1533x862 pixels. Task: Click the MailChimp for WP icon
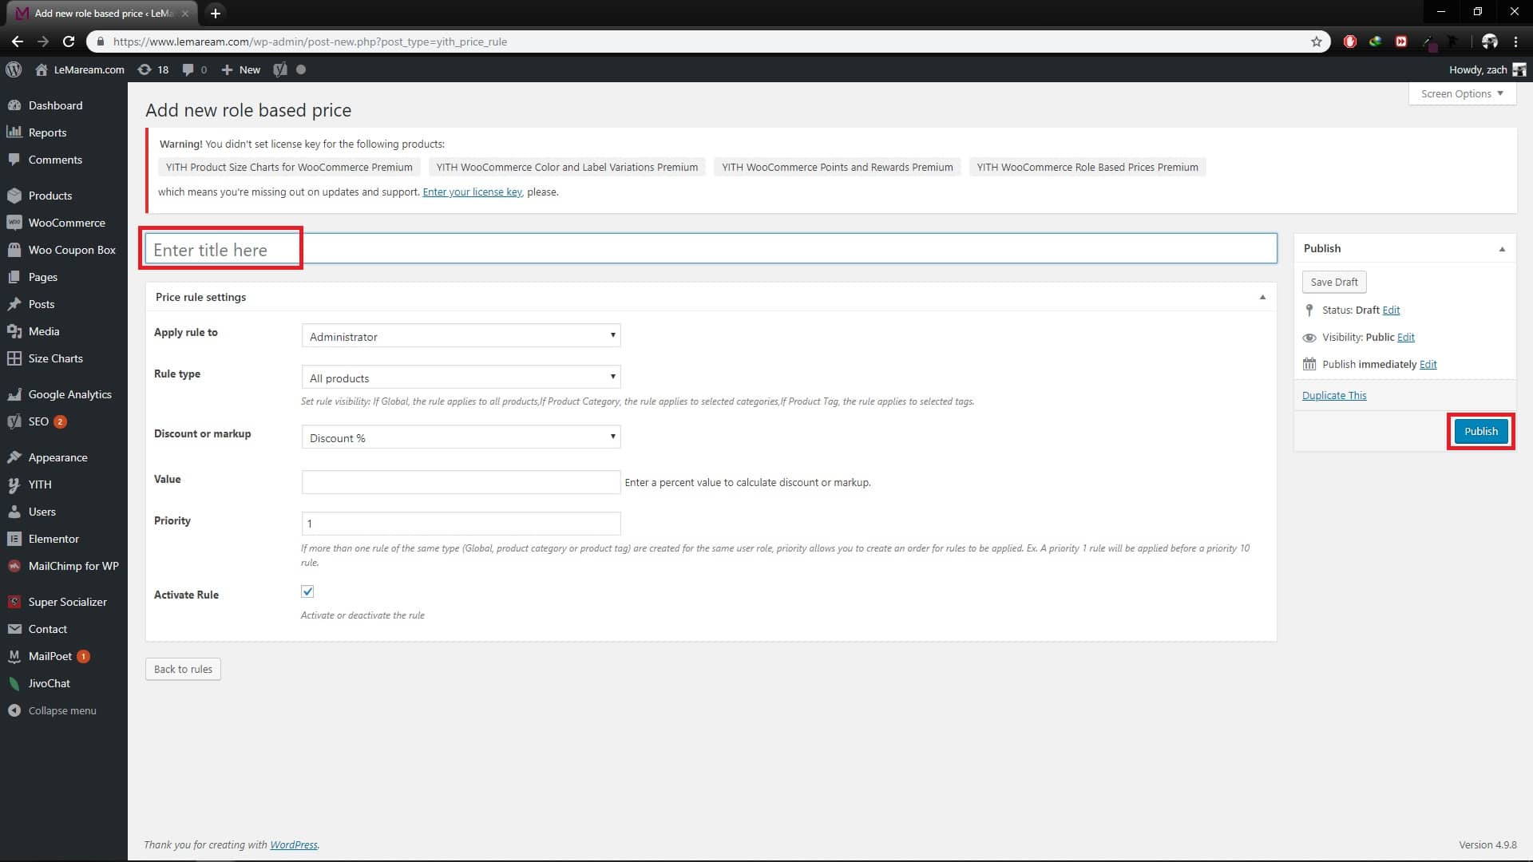click(x=14, y=566)
